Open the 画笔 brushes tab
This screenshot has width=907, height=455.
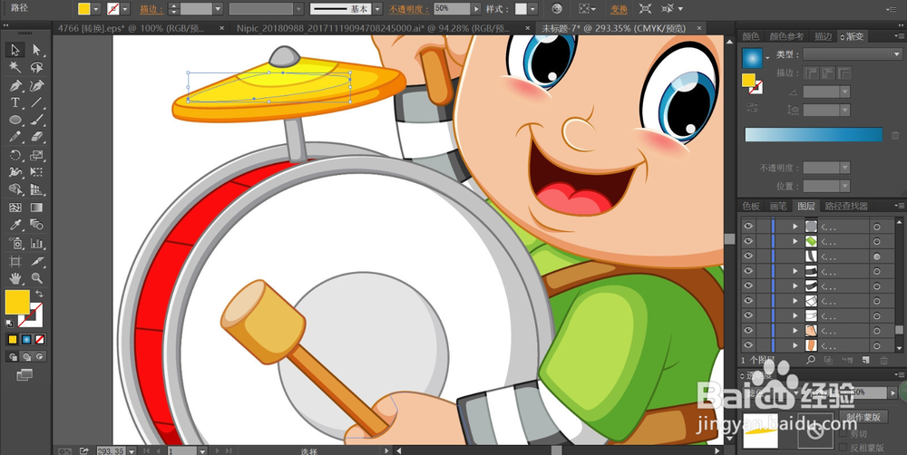pos(778,206)
